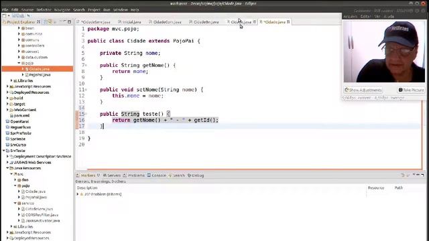
Task: Click Take Picture in webcam window
Action: click(411, 90)
